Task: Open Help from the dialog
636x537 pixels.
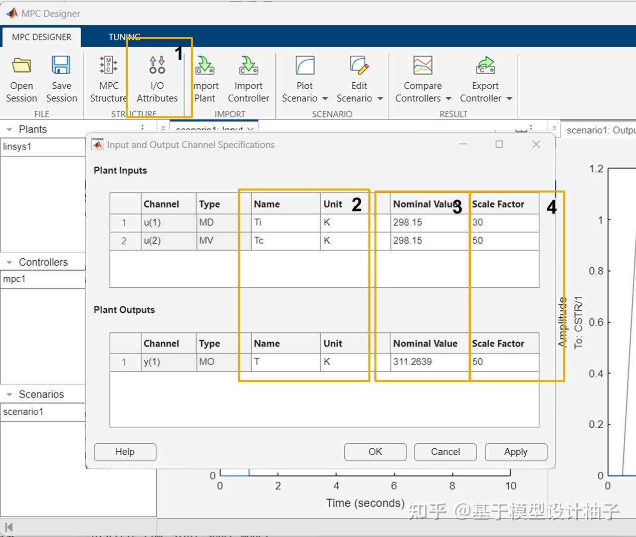Action: coord(125,452)
